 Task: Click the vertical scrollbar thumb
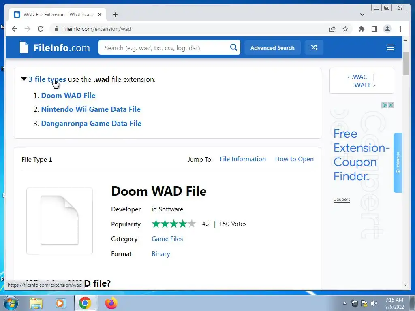click(406, 64)
